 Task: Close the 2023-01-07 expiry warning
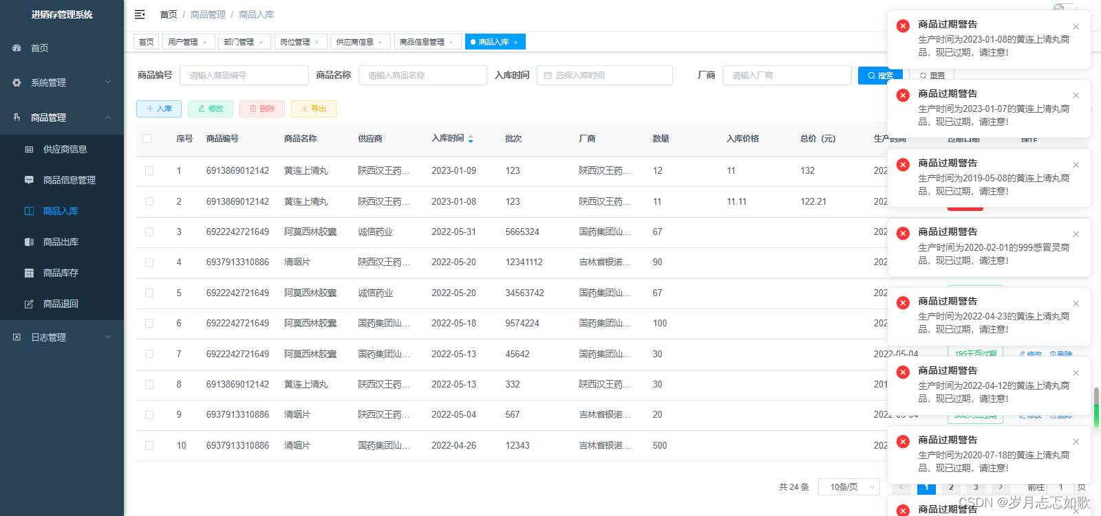[1076, 96]
